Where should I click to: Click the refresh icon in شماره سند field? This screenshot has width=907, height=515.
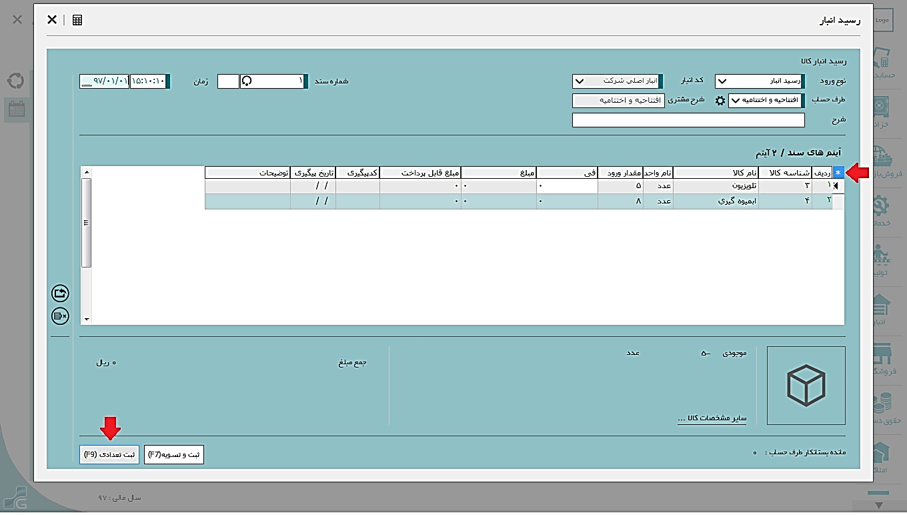[247, 81]
